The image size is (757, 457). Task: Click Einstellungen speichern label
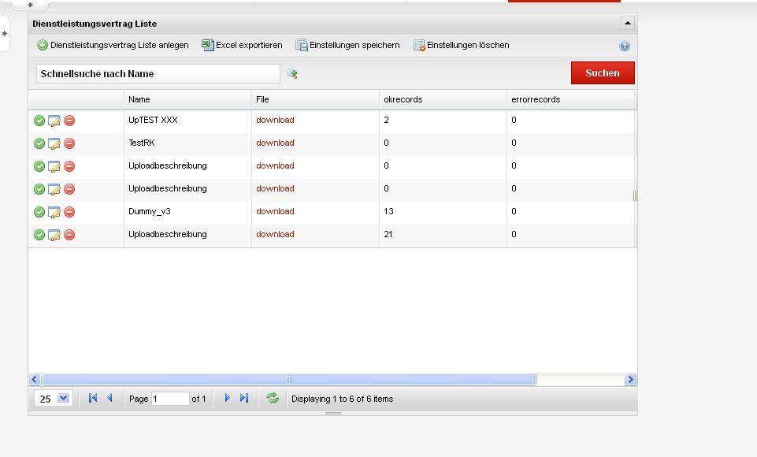(354, 45)
